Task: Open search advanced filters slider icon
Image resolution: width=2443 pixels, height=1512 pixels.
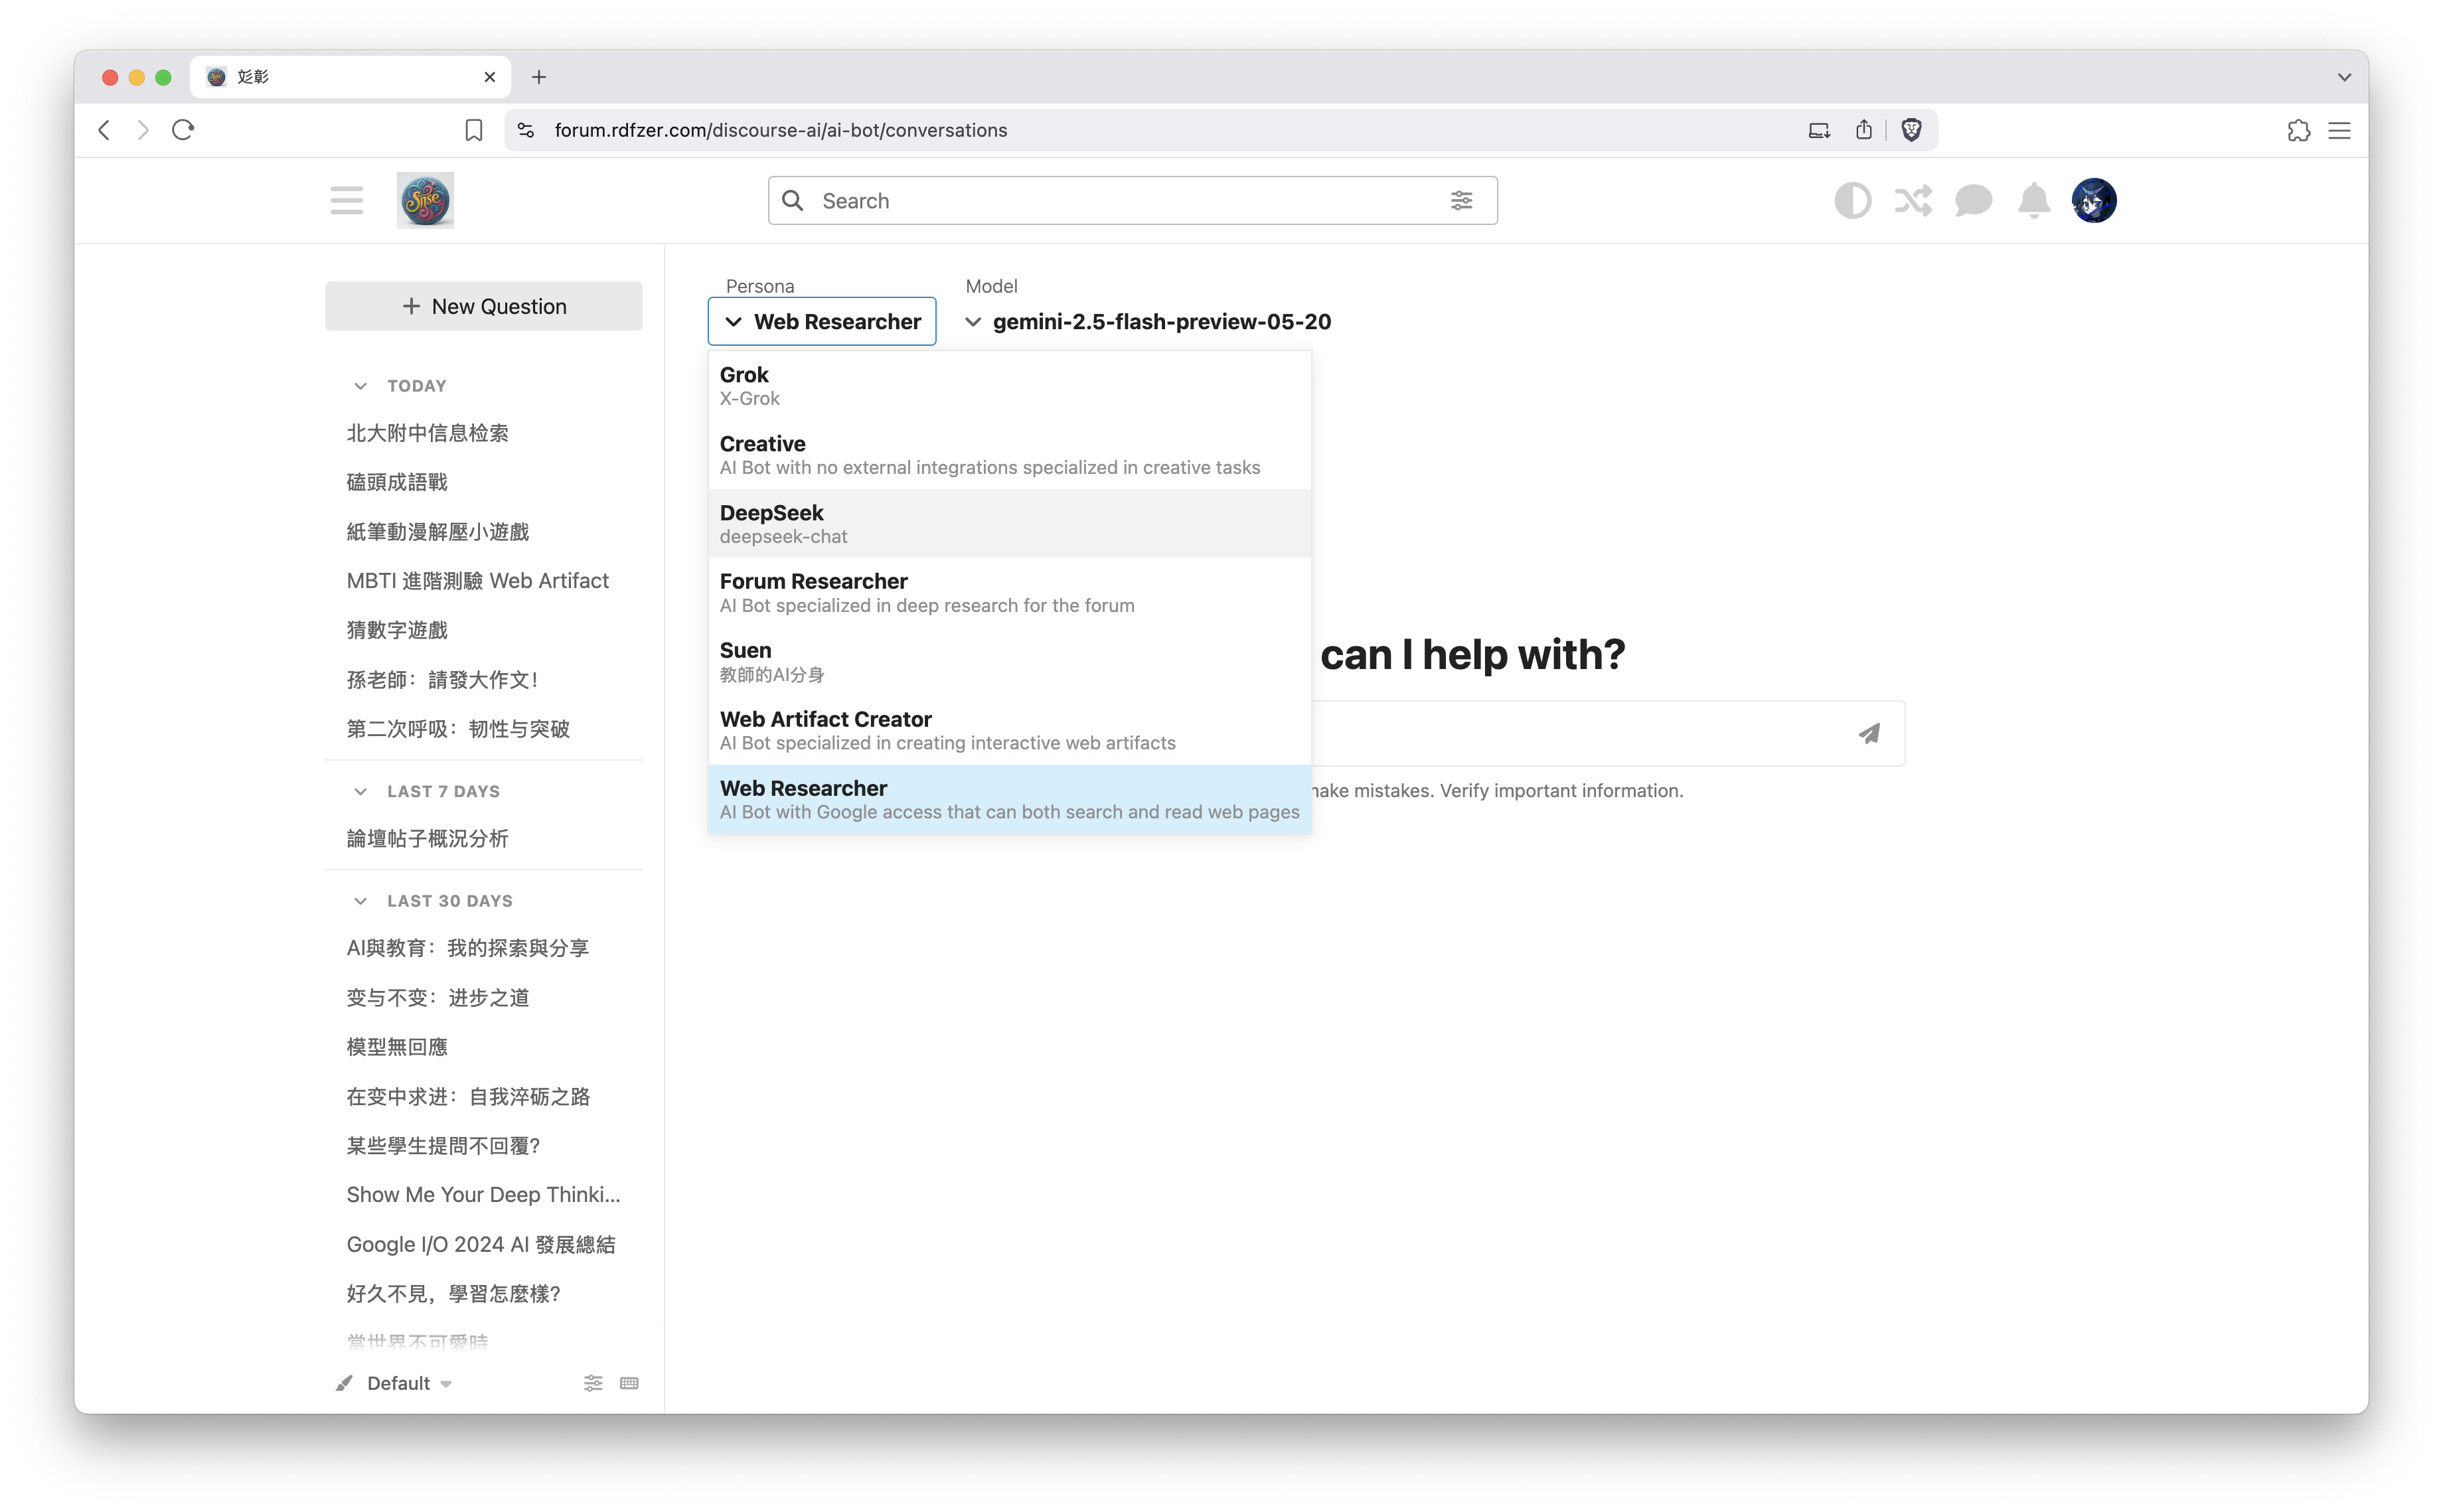Action: pos(1461,201)
